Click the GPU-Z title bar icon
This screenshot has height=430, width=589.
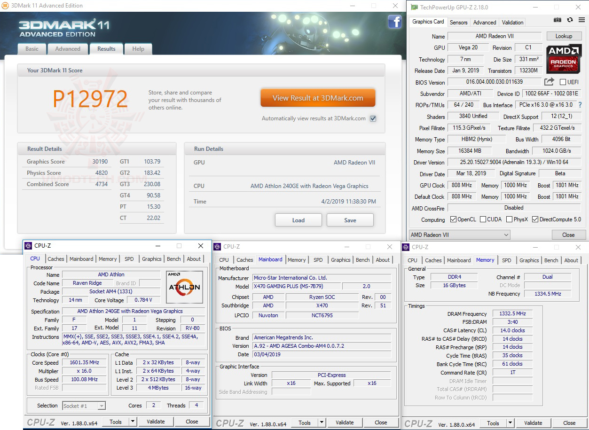pos(414,7)
